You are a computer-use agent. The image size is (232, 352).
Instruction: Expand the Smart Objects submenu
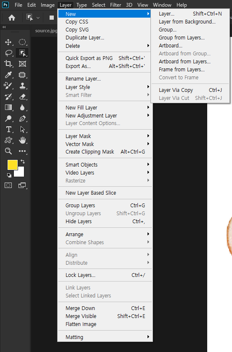[x=105, y=164]
